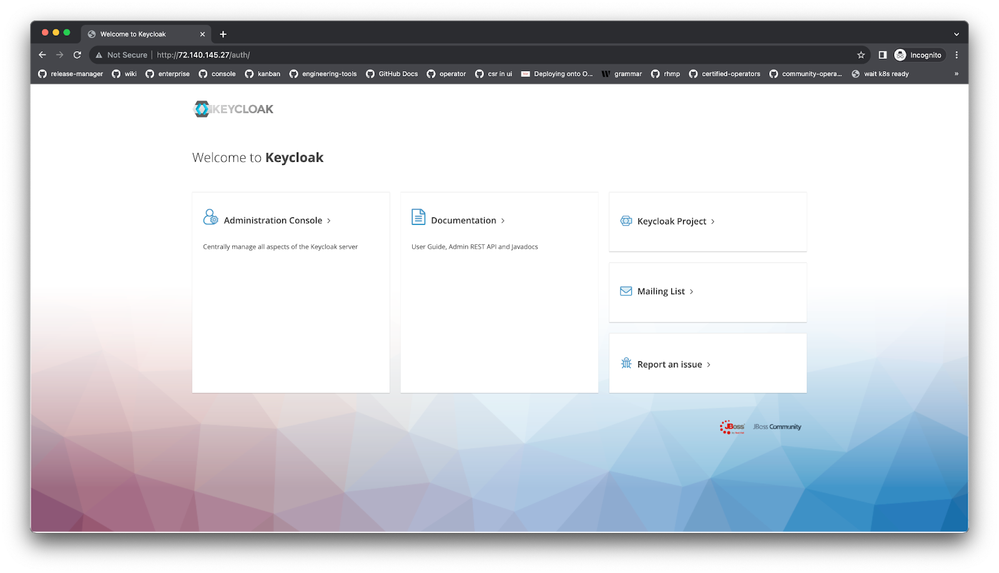Viewport: 999px width, 573px height.
Task: Click the Incognito profile button
Action: pos(919,55)
